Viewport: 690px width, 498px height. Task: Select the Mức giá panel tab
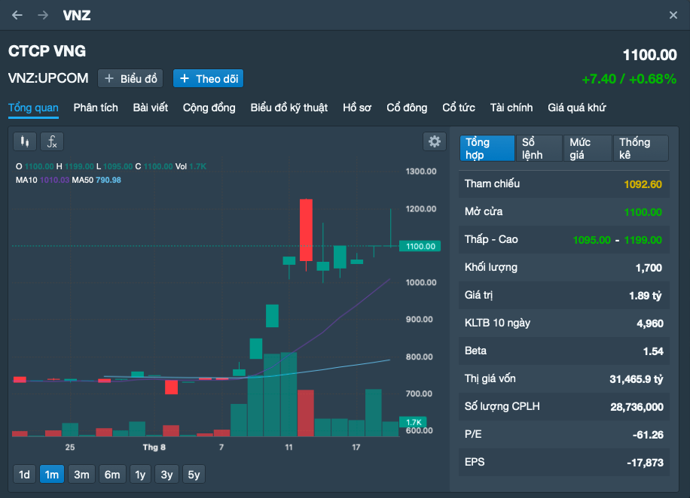point(588,148)
